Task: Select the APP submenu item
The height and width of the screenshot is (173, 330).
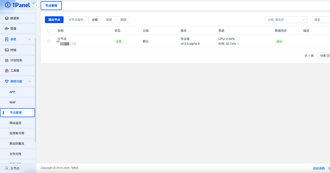Action: coord(18,92)
